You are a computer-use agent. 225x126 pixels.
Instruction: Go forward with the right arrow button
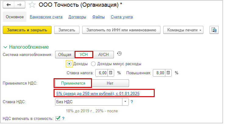19,5
